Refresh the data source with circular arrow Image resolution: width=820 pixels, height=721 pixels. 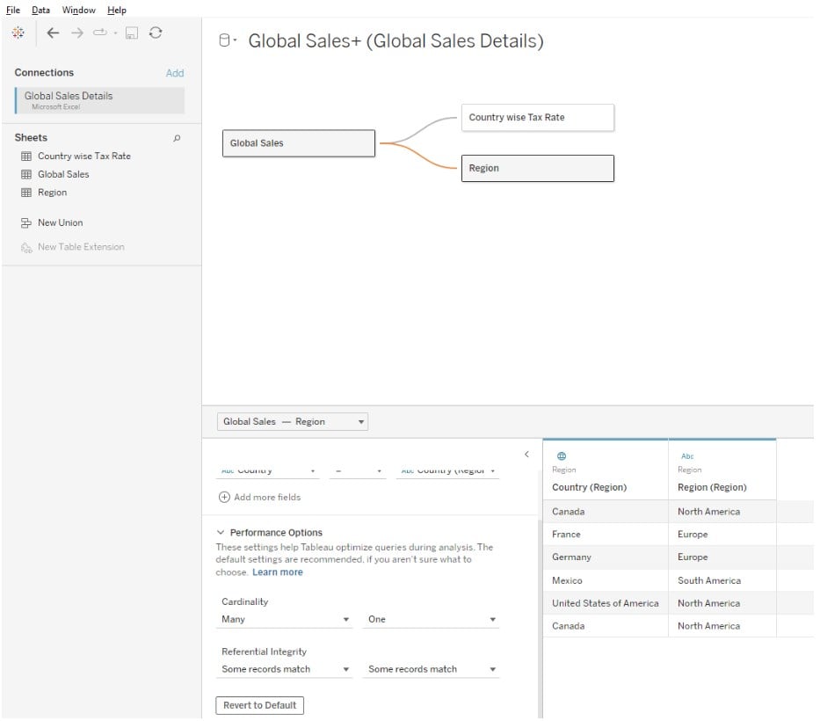(156, 33)
